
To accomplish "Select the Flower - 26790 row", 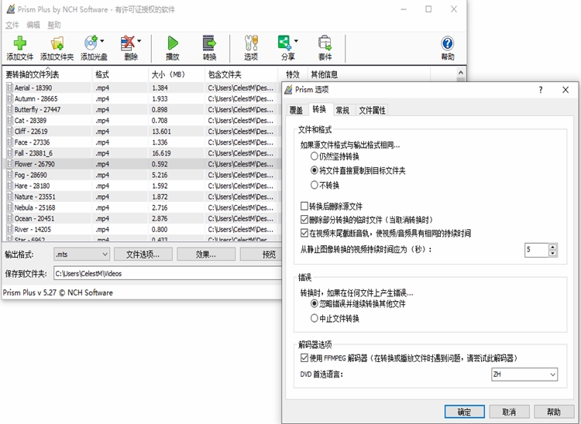I will 142,164.
